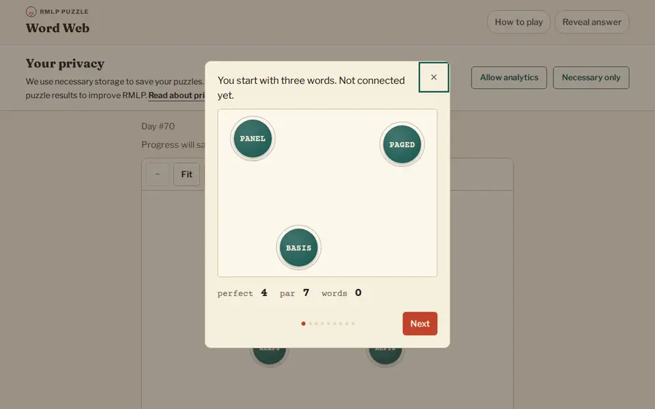655x409 pixels.
Task: Click the Reveal answer button
Action: click(x=592, y=22)
